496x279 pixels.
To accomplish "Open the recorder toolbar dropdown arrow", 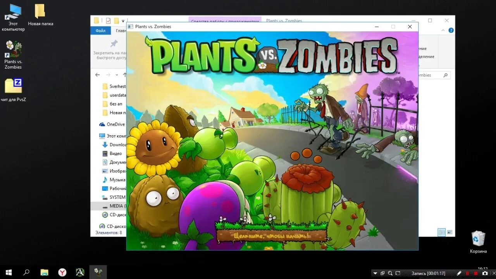I will (375, 273).
